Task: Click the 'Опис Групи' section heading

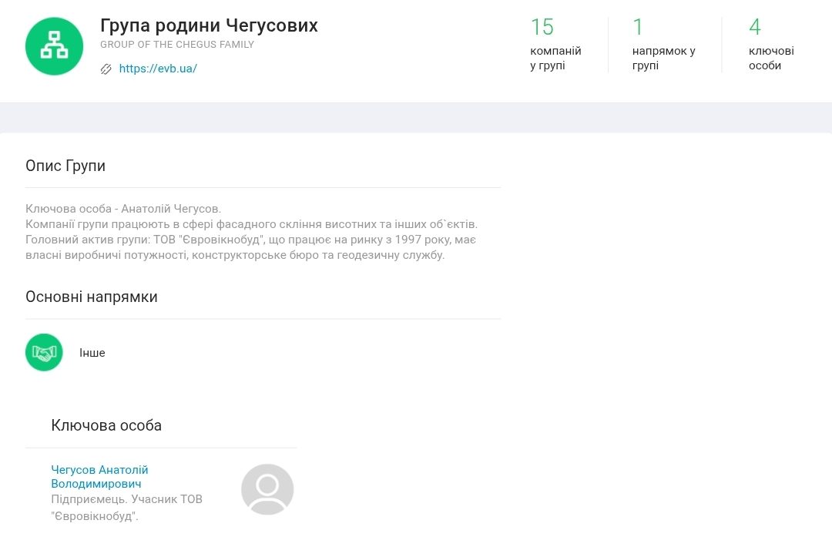Action: click(65, 166)
